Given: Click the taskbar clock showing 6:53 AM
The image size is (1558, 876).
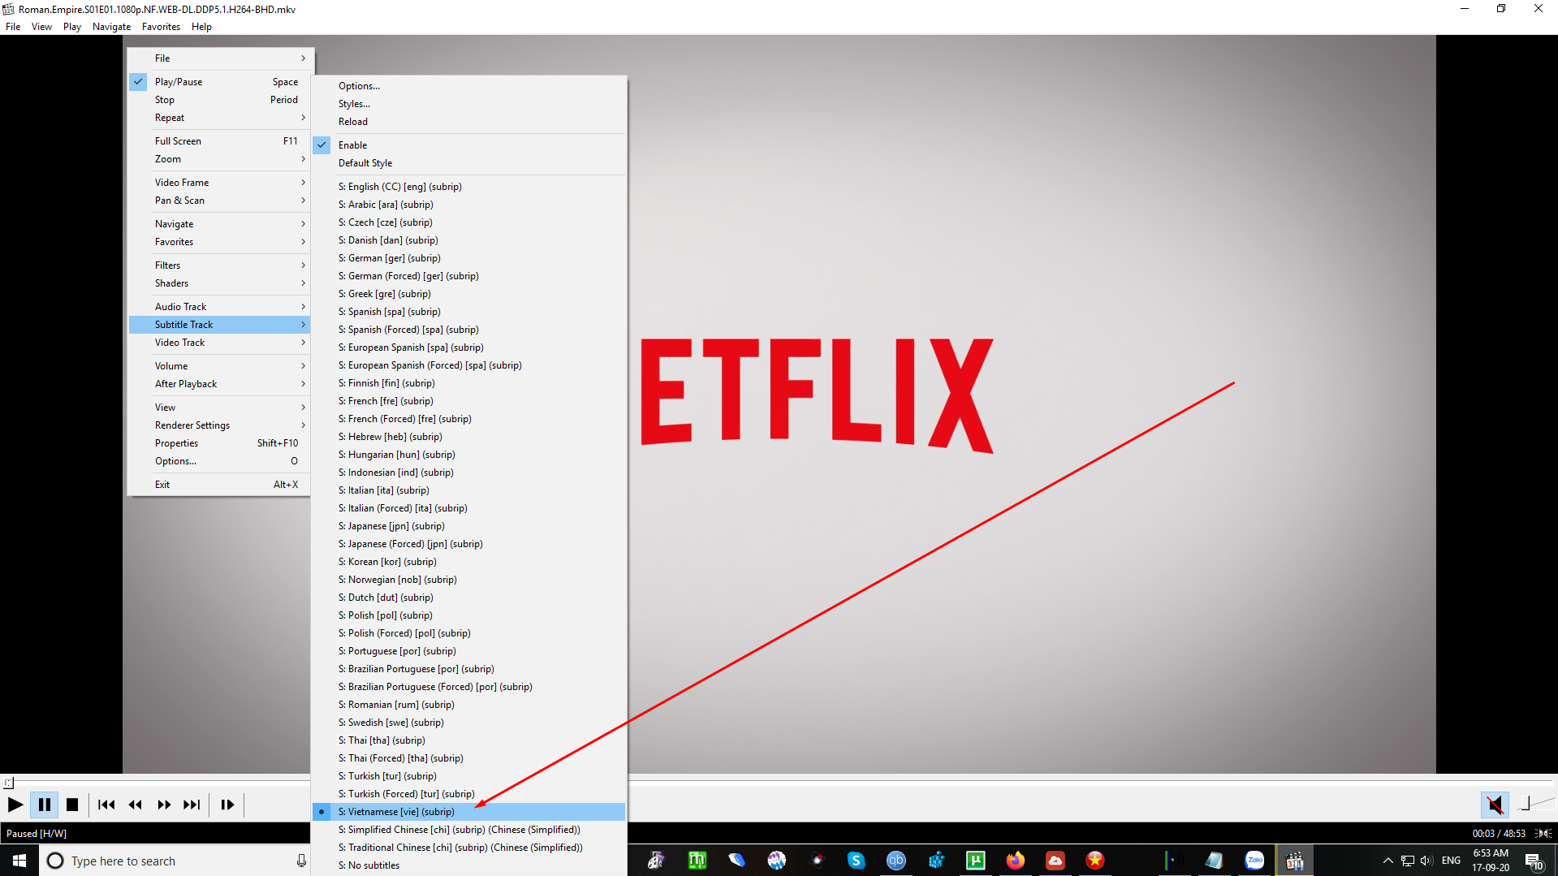Looking at the screenshot, I should (x=1491, y=861).
